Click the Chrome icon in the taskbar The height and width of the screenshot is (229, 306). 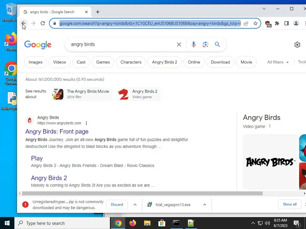(x=118, y=223)
